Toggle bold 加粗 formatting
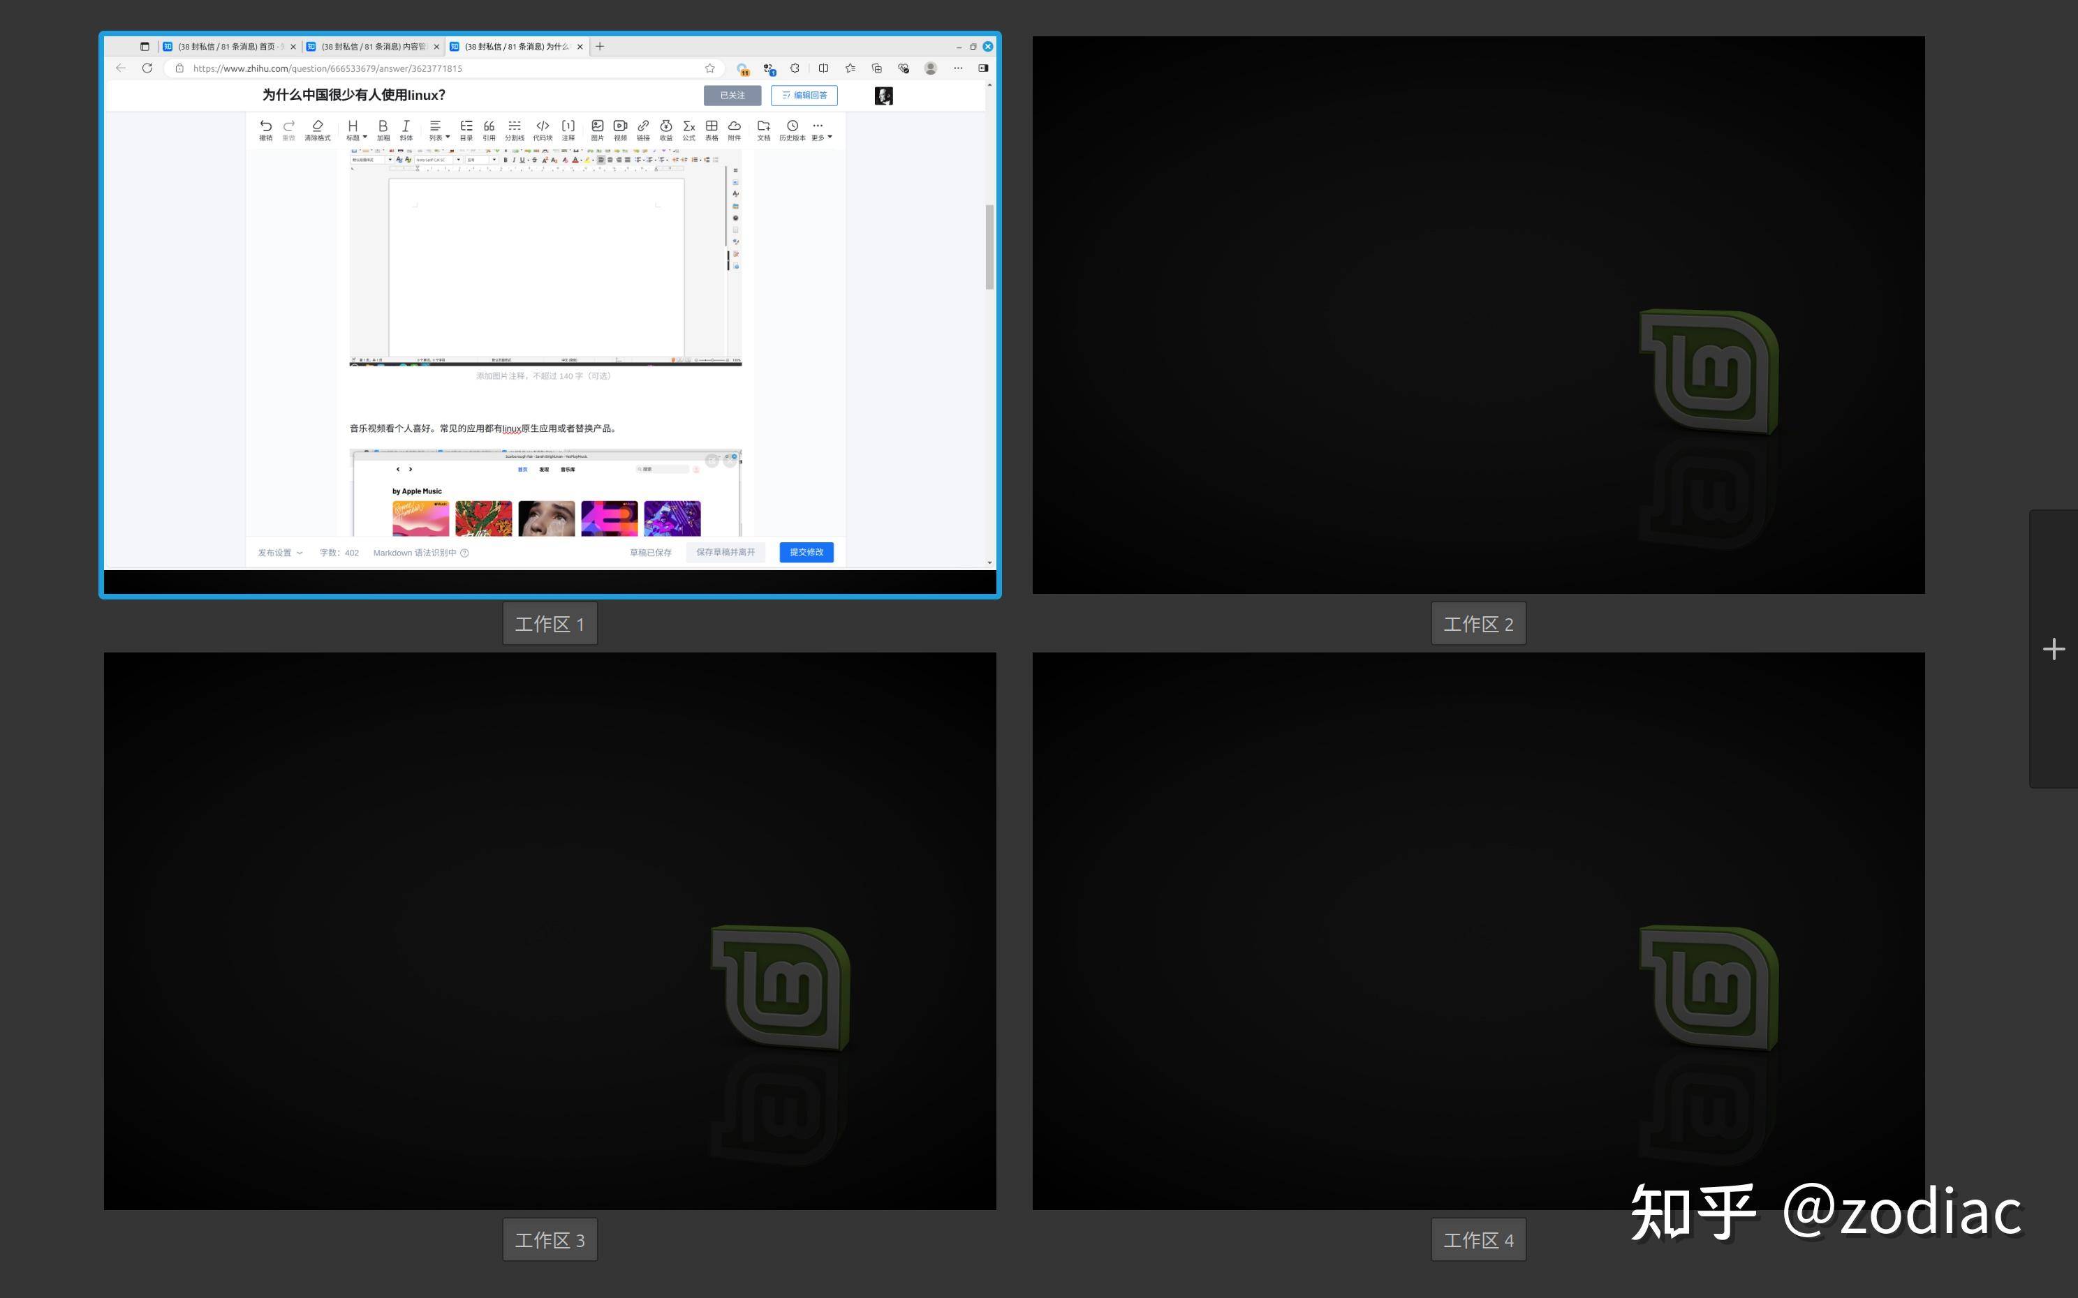 (383, 130)
